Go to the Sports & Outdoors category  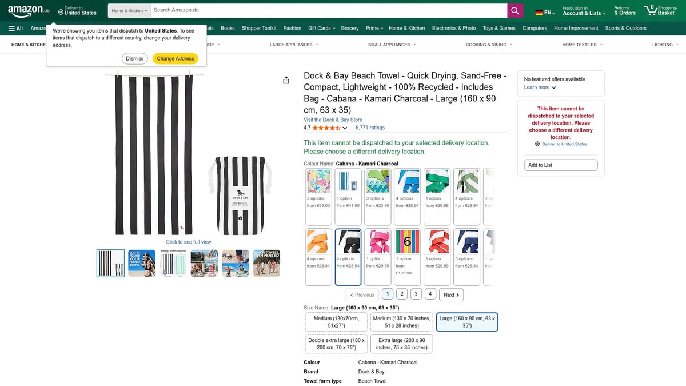(625, 28)
